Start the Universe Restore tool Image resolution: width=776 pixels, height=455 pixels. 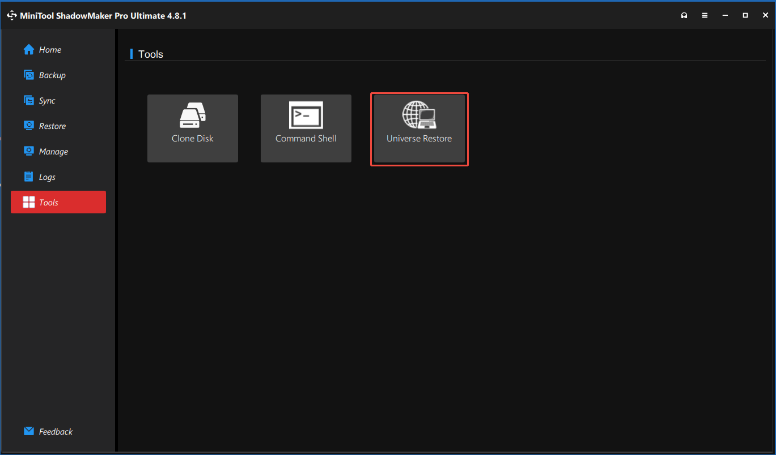click(419, 128)
